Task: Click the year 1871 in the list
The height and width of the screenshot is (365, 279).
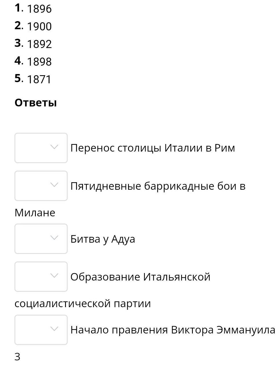Action: point(39,80)
